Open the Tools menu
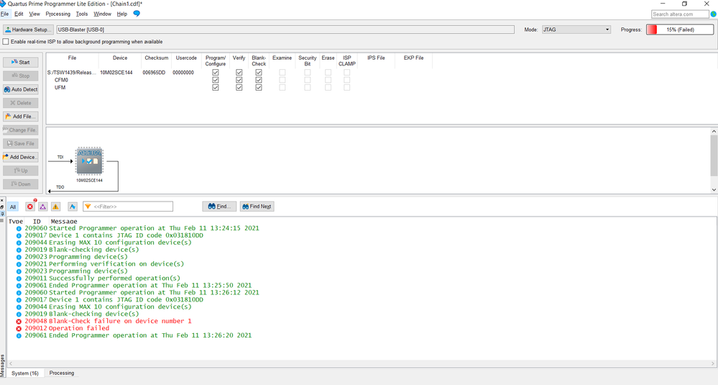This screenshot has height=385, width=718. [82, 14]
